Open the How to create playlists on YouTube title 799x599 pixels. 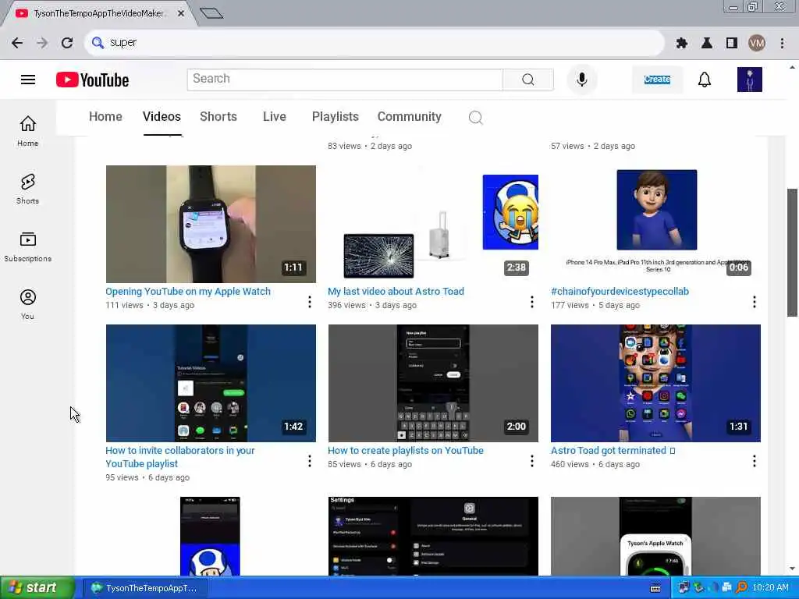(406, 450)
